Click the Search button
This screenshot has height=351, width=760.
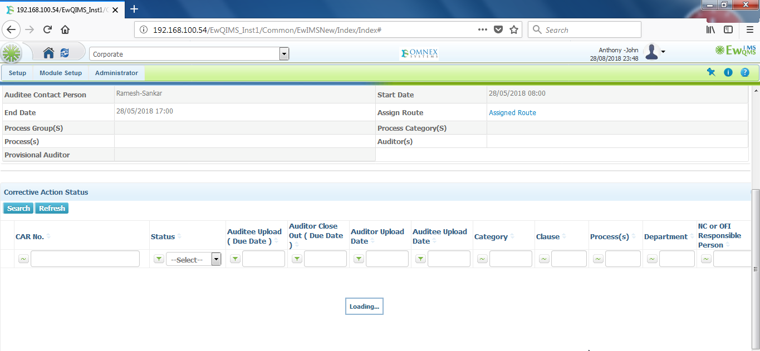tap(18, 208)
